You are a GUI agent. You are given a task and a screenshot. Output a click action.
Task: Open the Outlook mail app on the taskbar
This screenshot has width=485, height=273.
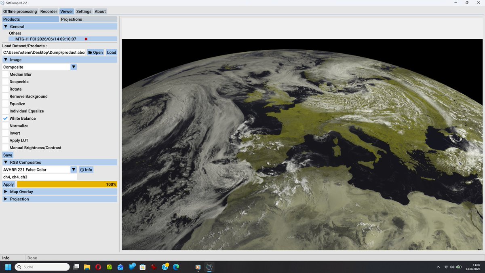[120, 267]
